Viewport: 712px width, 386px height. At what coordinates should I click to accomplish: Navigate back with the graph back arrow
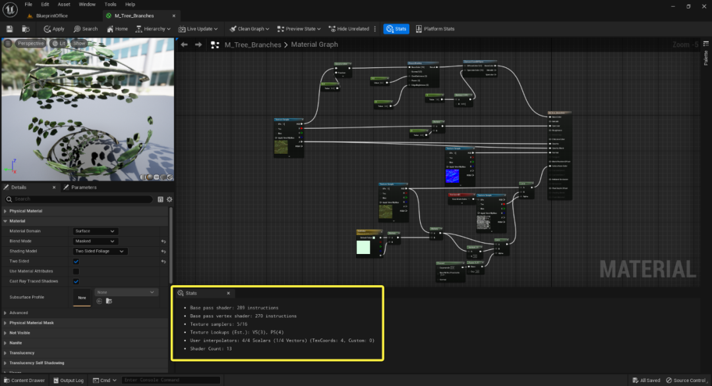(x=185, y=45)
